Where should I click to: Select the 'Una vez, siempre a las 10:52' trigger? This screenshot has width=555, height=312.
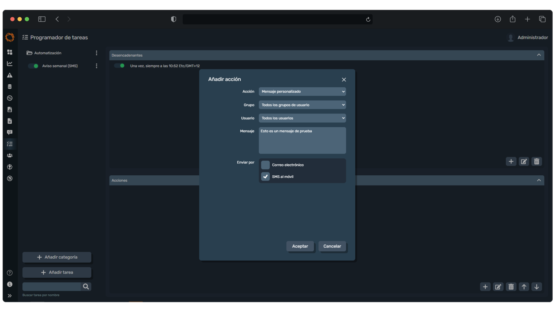[x=165, y=66]
